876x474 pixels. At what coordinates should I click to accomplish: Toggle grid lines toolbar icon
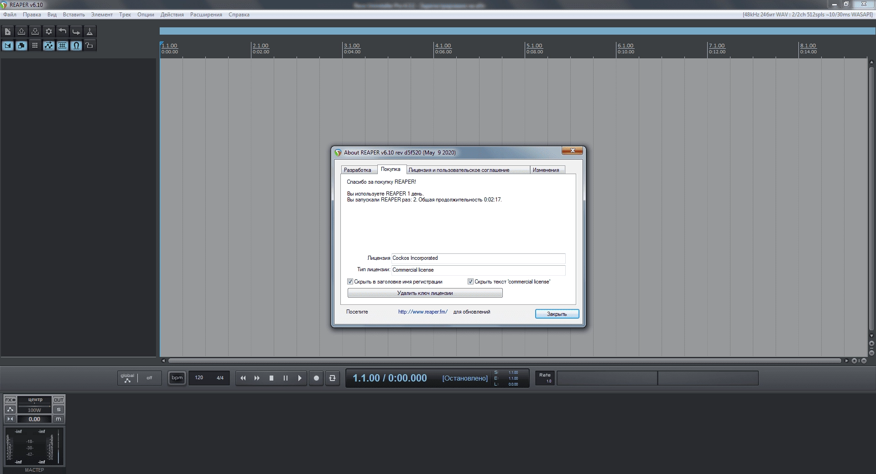63,46
